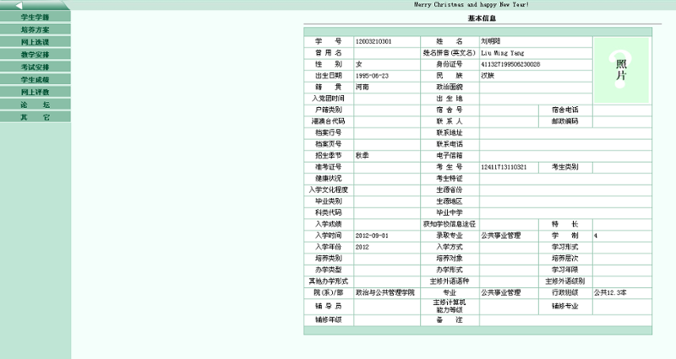Click the 学号 label cell
Viewport: 676px width, 359px height.
click(329, 41)
